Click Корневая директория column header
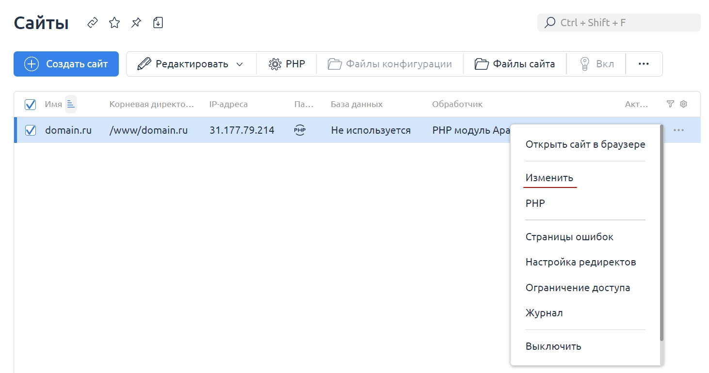 click(151, 104)
